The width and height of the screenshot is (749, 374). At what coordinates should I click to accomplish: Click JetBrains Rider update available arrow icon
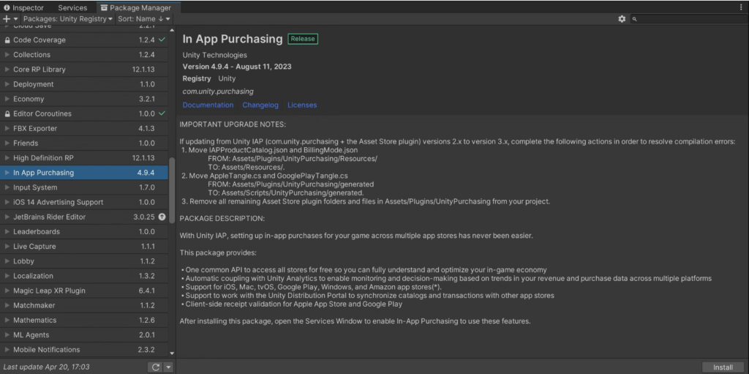point(162,217)
